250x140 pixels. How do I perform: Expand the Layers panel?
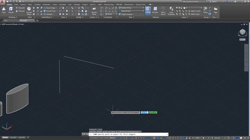click(185, 17)
